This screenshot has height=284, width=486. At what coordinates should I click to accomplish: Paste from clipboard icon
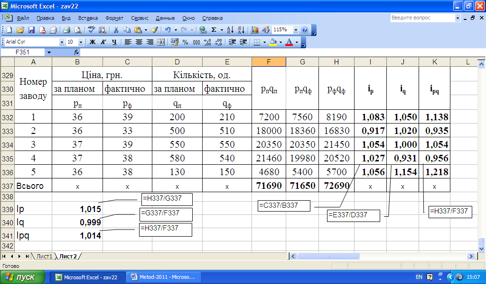(x=138, y=30)
